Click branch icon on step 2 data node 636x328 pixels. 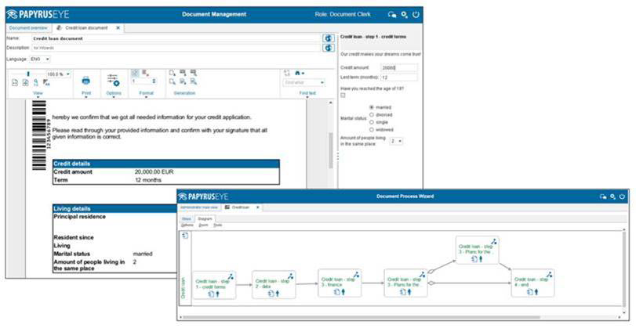(x=290, y=276)
